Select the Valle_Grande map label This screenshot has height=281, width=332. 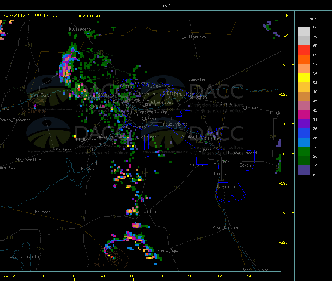pyautogui.click(x=109, y=136)
